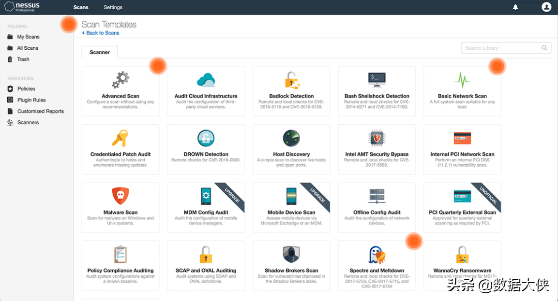Open the Scans menu in top bar

pyautogui.click(x=81, y=7)
